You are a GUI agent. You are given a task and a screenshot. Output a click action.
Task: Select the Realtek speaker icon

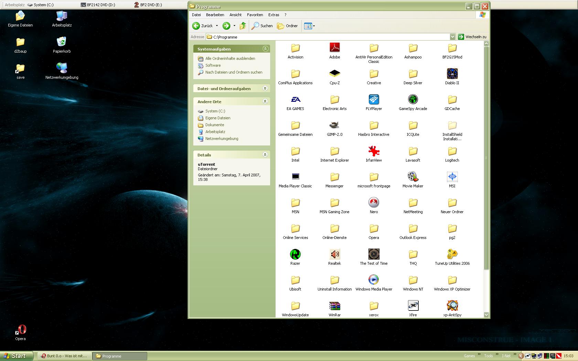point(334,254)
